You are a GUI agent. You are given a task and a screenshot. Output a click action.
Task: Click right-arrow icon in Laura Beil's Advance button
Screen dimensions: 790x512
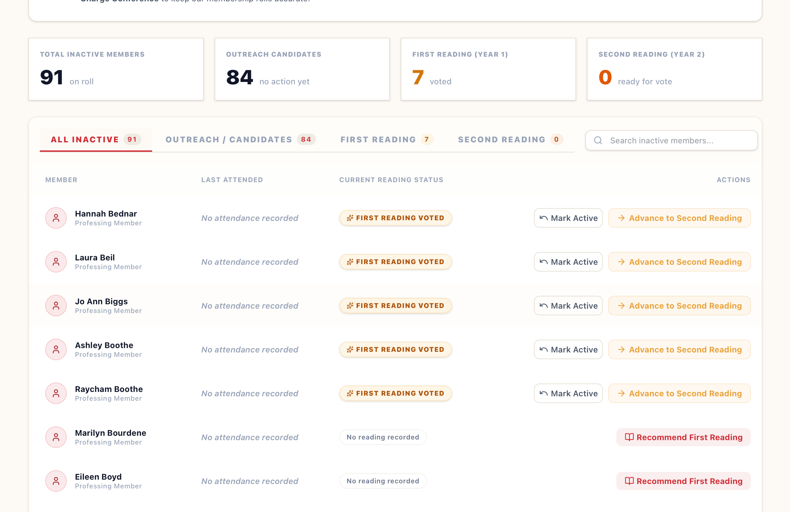click(621, 262)
